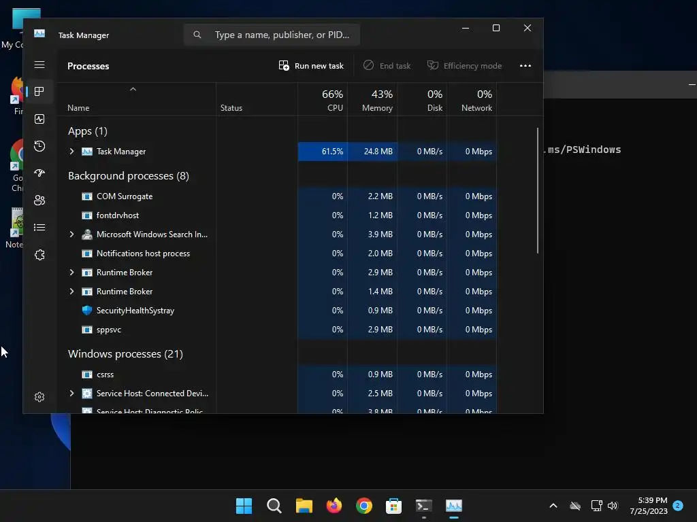The width and height of the screenshot is (697, 522).
Task: Click the Windows processes (21) heading
Action: (x=125, y=353)
